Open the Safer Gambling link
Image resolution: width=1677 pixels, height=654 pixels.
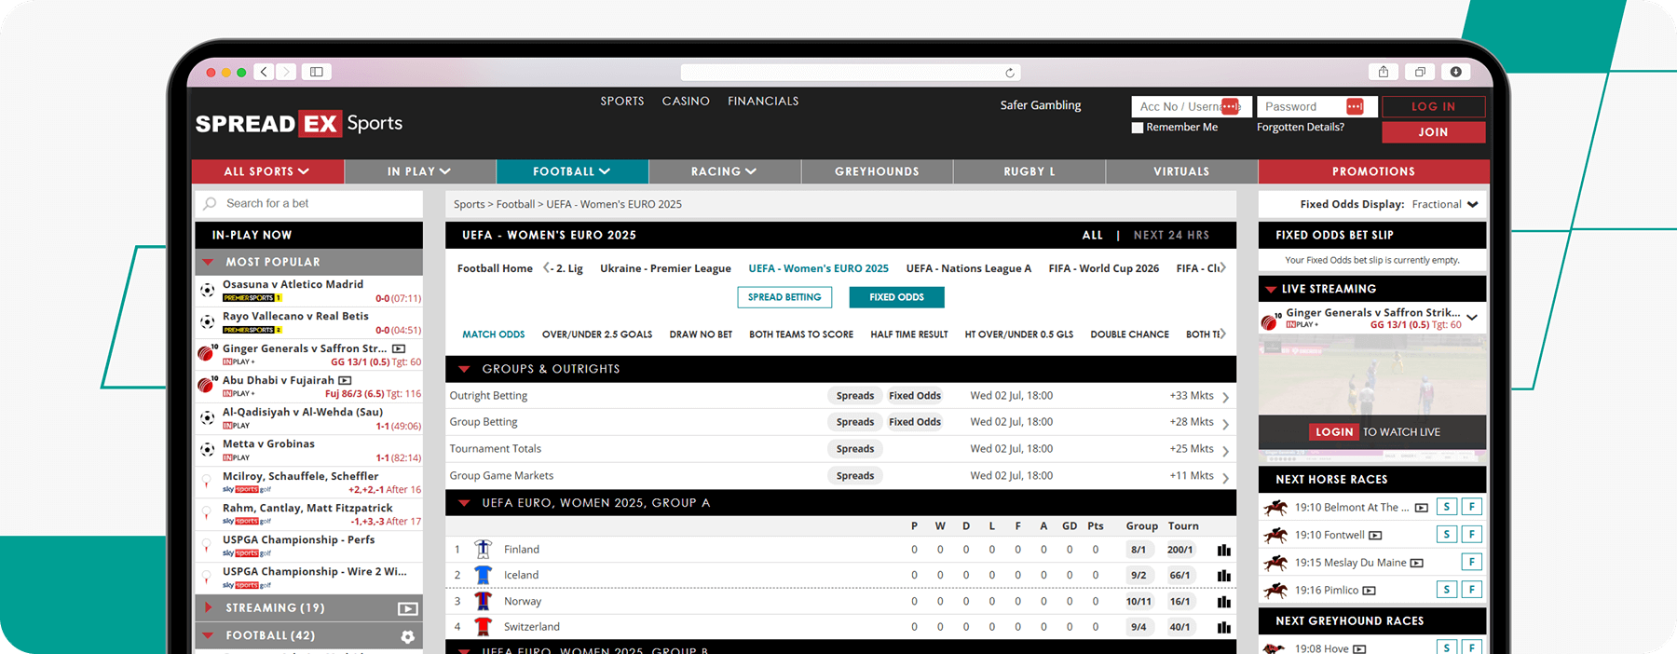pyautogui.click(x=1041, y=105)
